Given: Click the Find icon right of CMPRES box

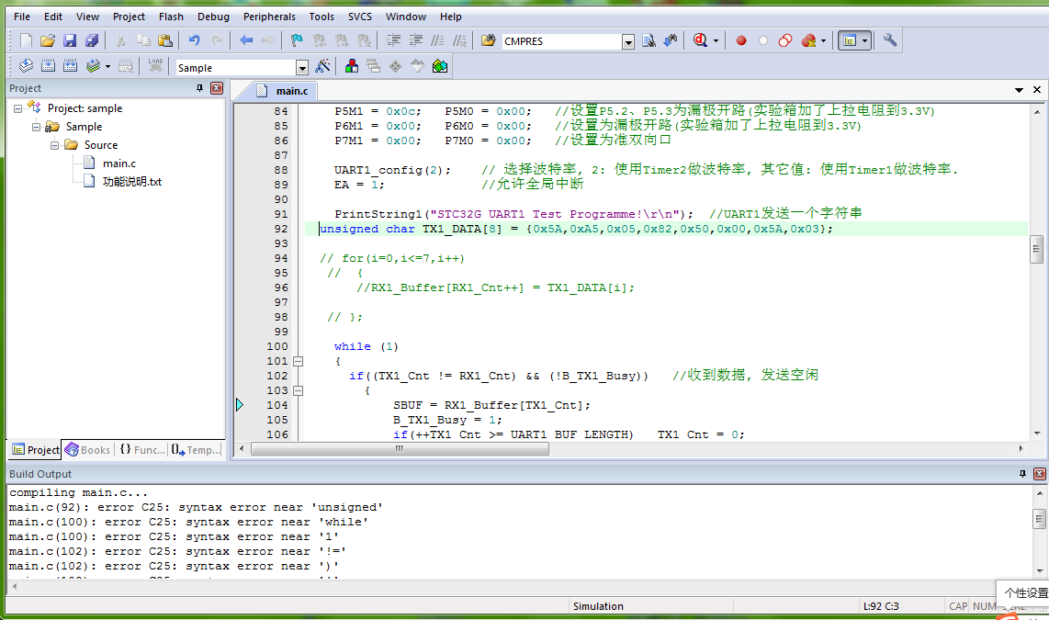Looking at the screenshot, I should point(649,40).
